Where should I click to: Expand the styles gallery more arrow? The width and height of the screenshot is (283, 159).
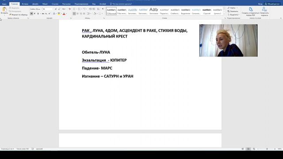224,14
